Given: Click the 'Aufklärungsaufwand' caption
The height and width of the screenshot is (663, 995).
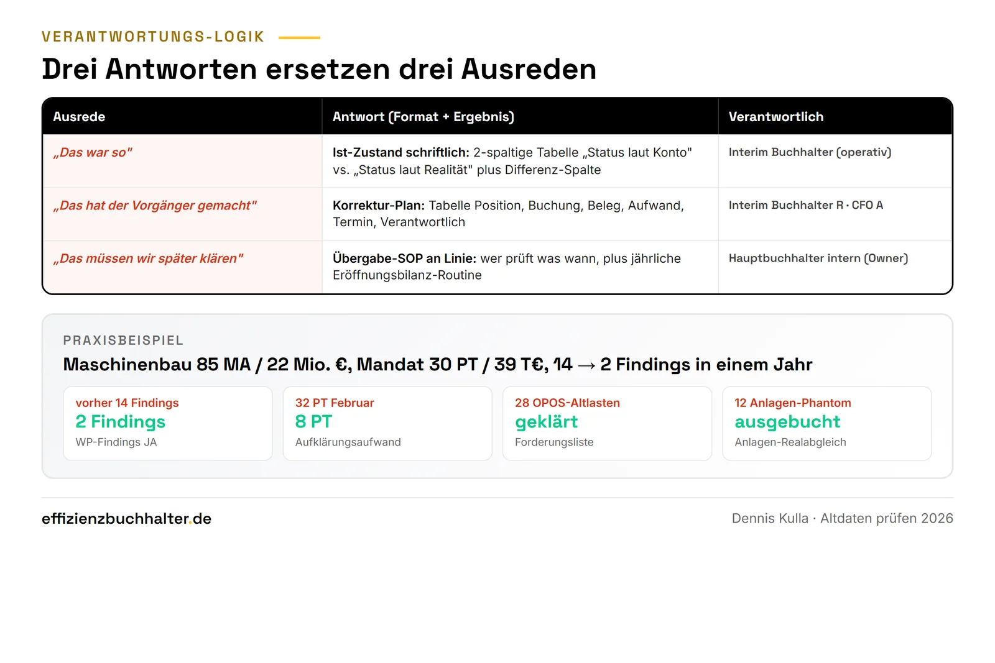Looking at the screenshot, I should [x=348, y=442].
